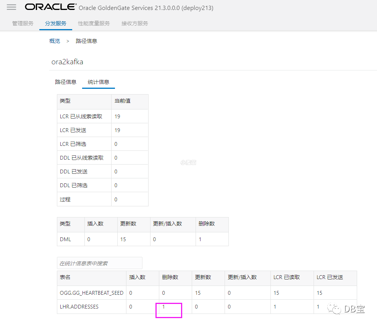Screen dimensions: 377x325
Task: Select the LCR 已从线索读取 row label
Action: coord(81,116)
